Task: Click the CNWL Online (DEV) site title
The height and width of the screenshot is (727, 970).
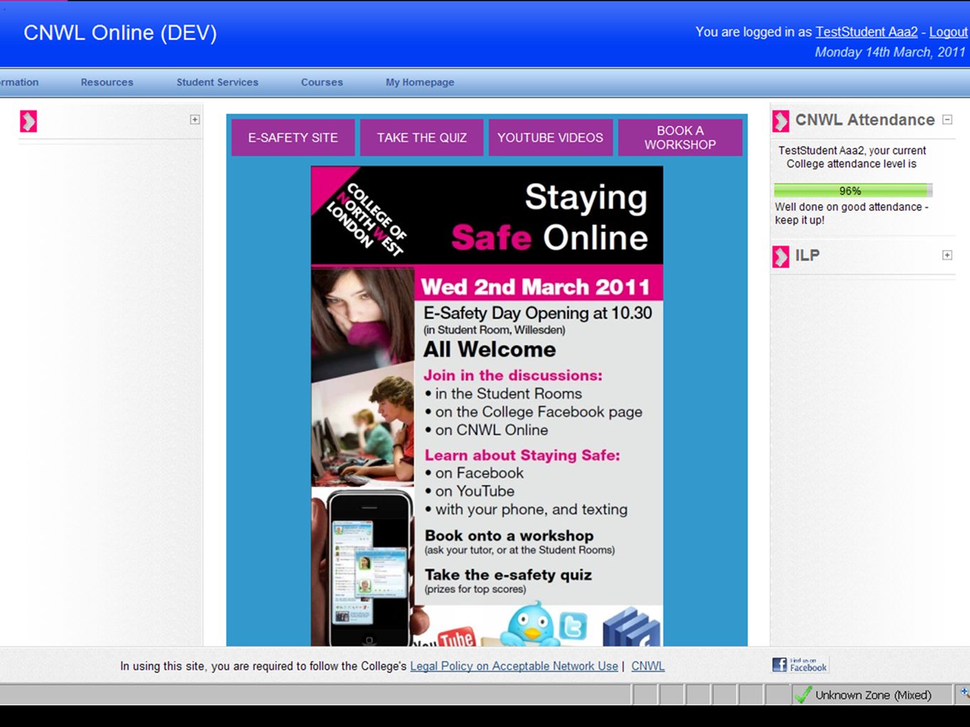Action: [120, 33]
